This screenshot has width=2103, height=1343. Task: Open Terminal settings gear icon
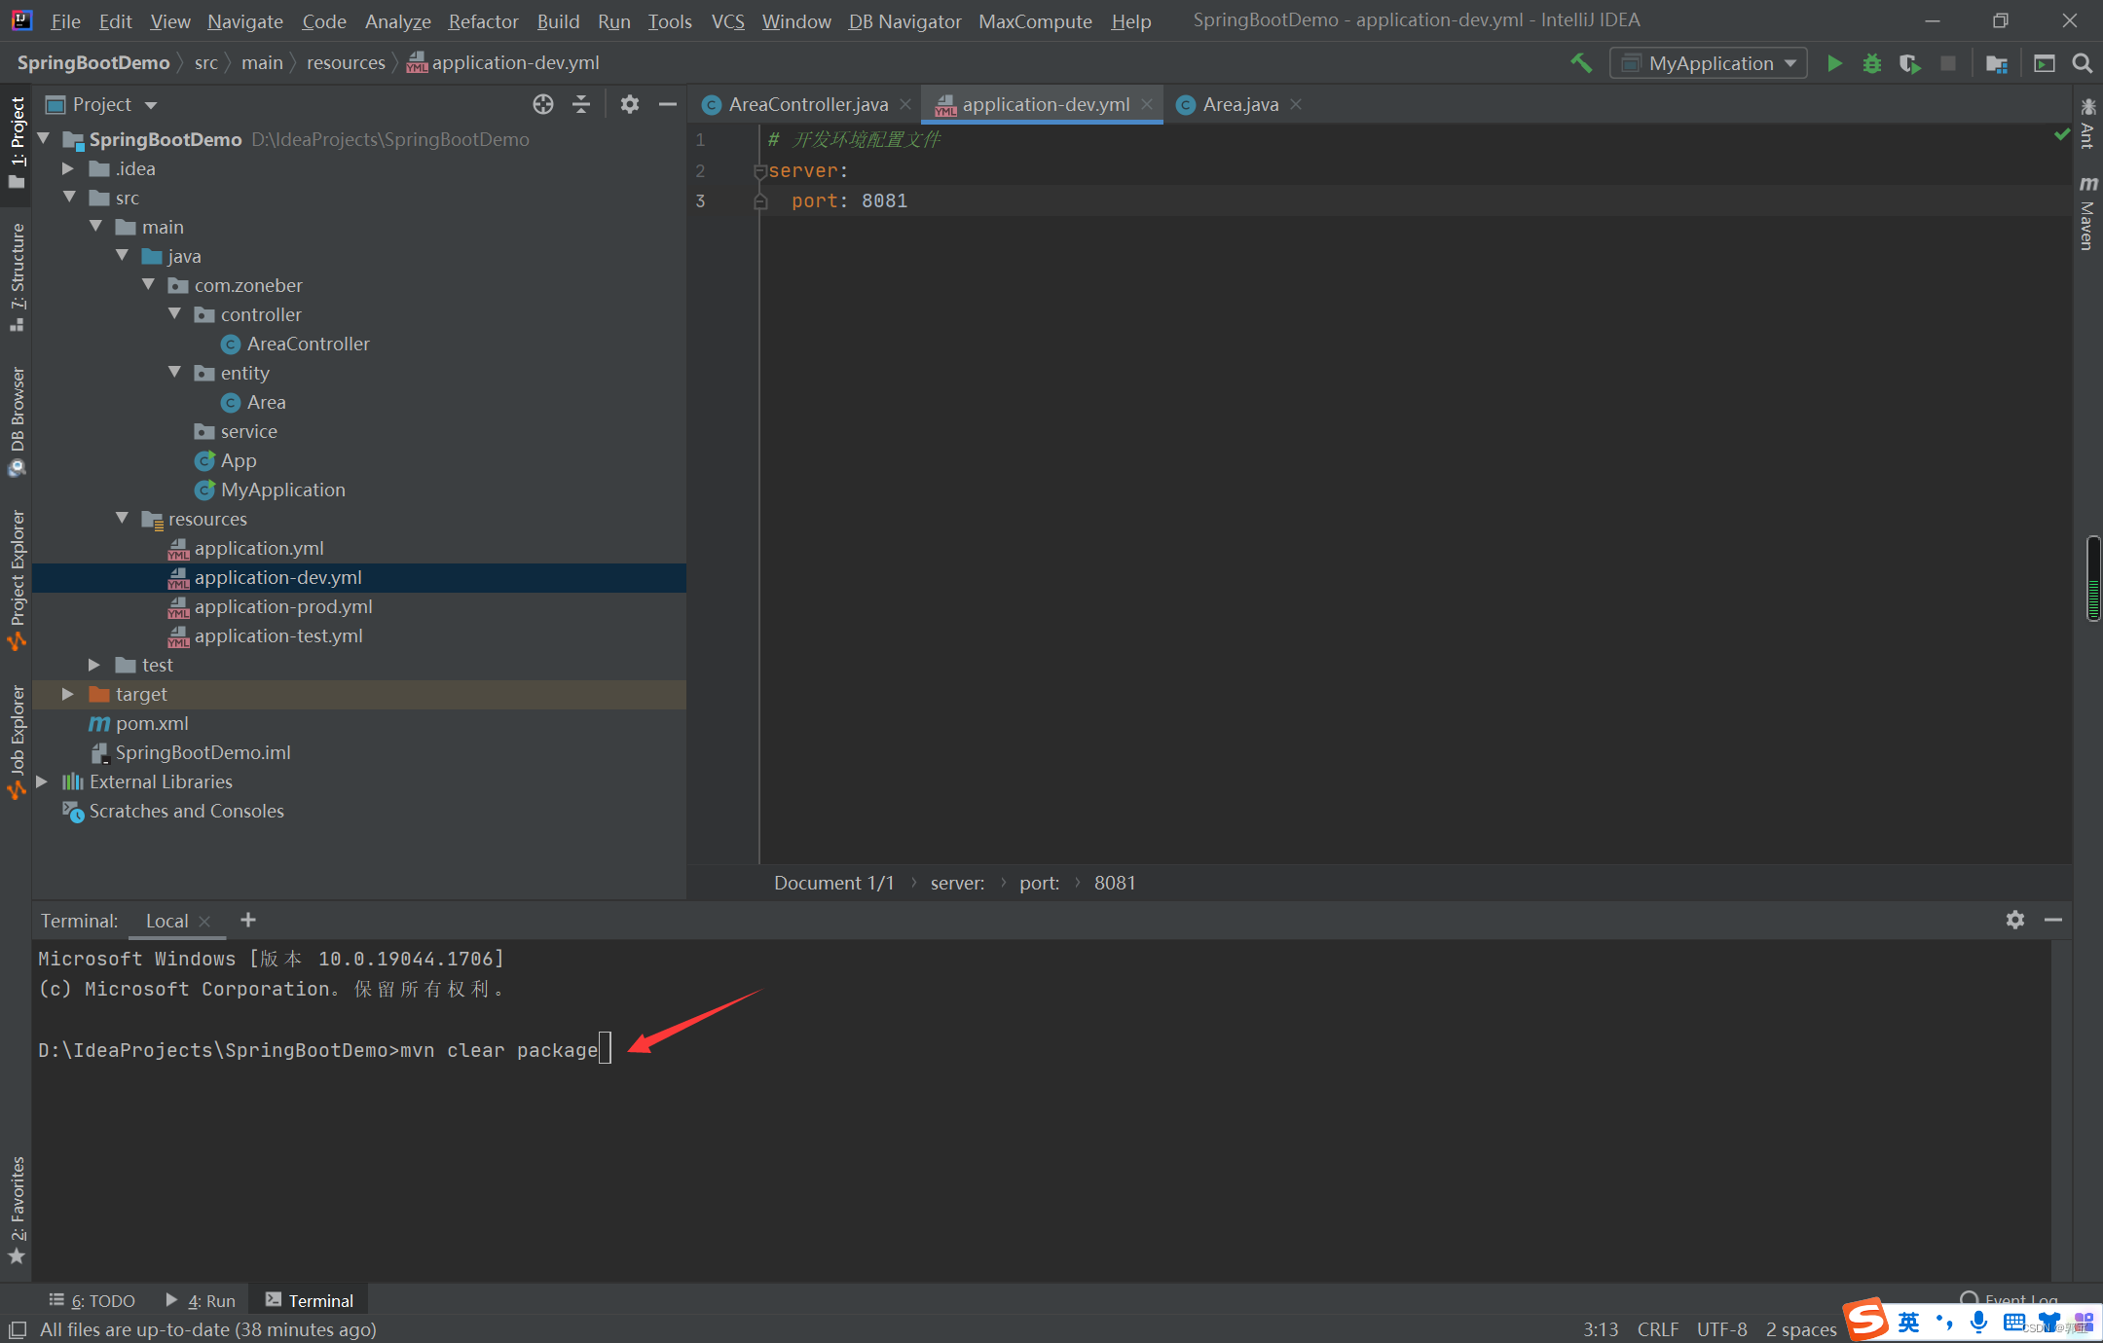2014,920
